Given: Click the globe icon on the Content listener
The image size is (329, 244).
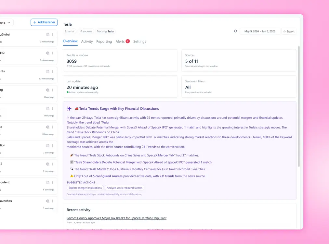Looking at the screenshot, I should click(48, 182).
